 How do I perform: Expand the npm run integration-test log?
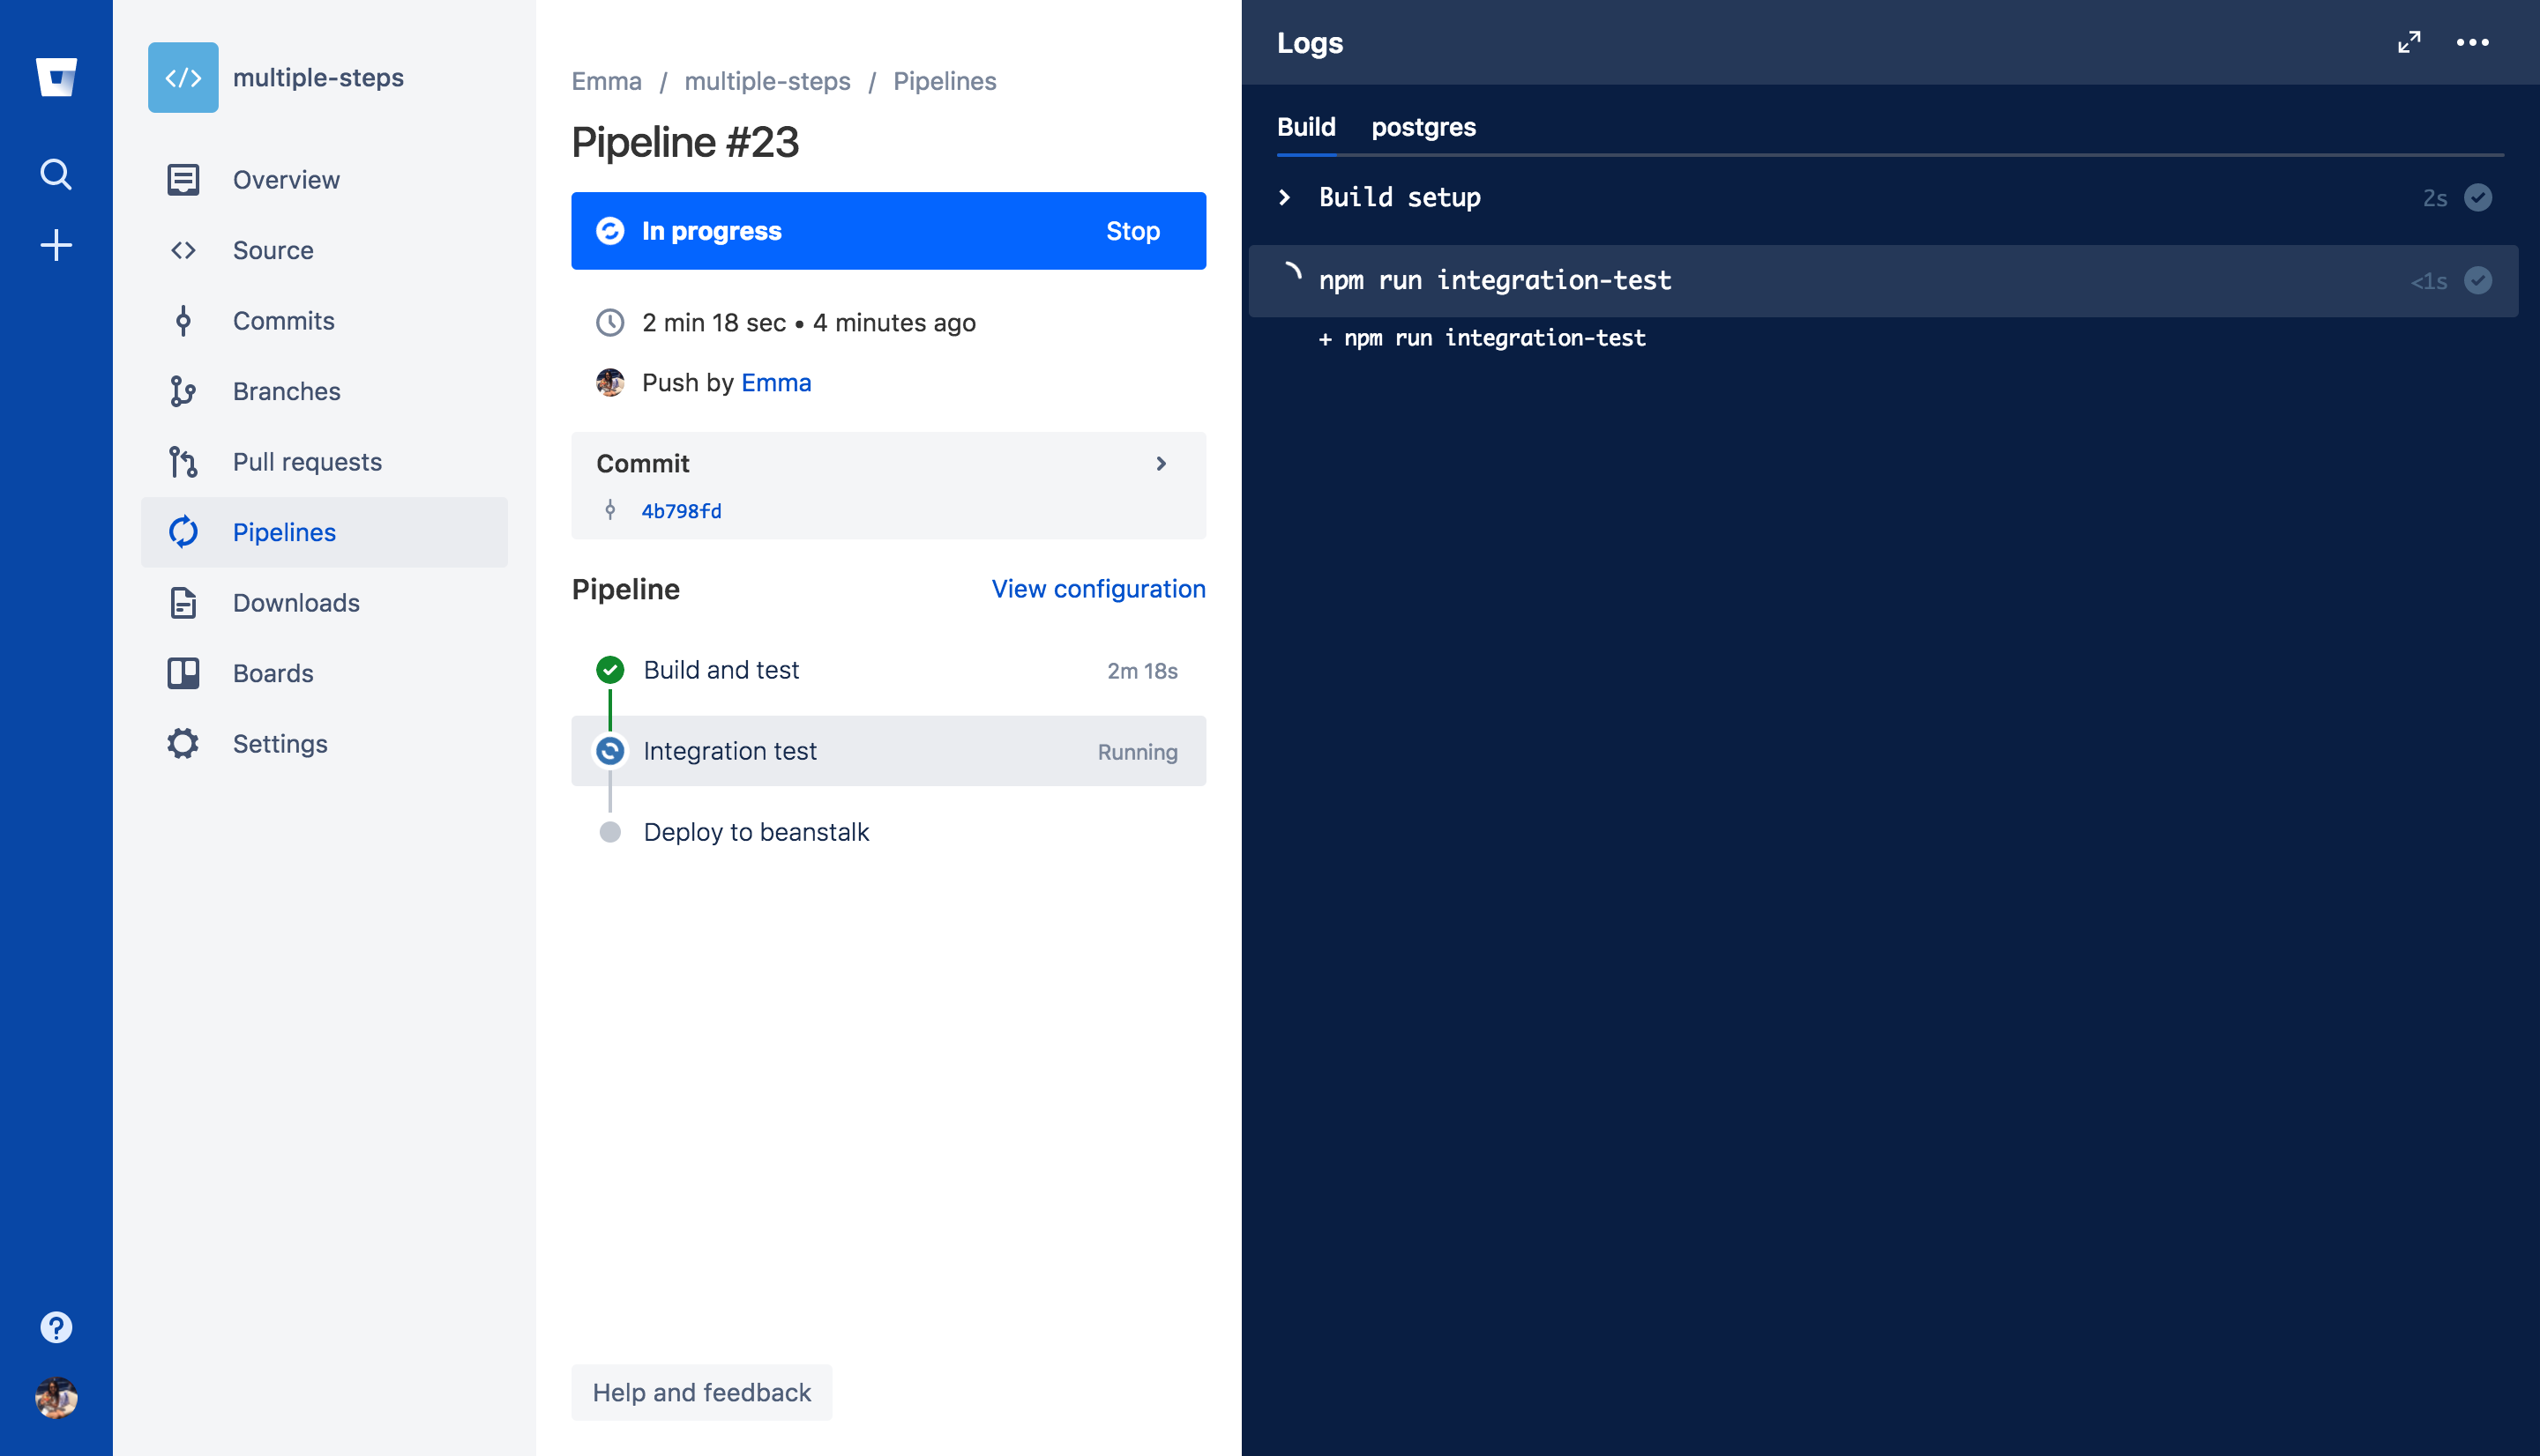[x=1291, y=279]
